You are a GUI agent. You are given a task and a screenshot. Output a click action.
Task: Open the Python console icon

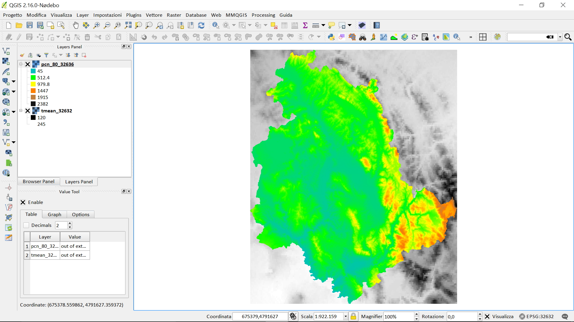331,37
